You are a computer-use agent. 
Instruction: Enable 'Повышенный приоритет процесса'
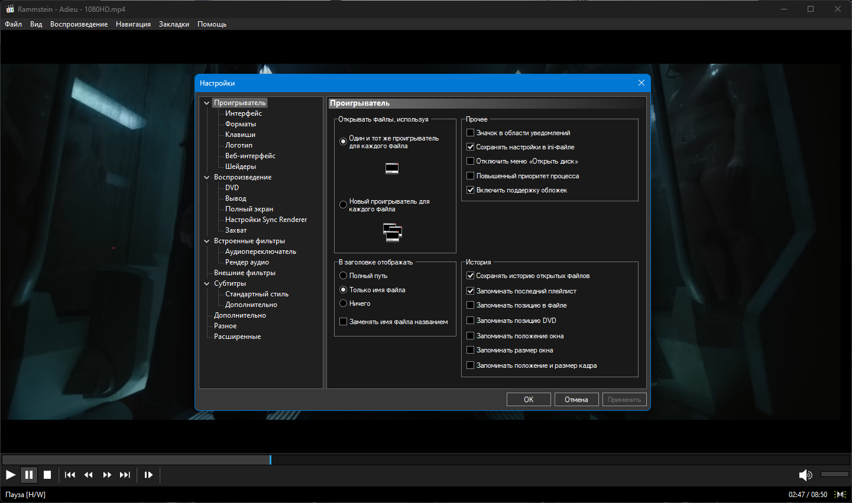[x=471, y=176]
